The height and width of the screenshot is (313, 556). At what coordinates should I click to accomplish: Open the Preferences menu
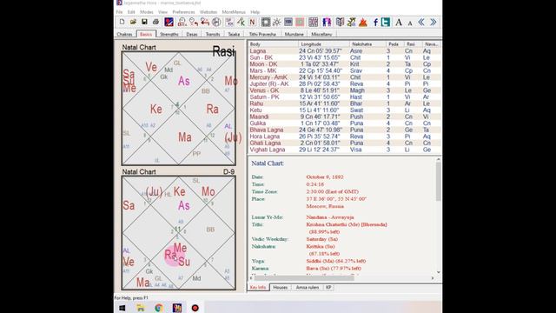(x=183, y=11)
